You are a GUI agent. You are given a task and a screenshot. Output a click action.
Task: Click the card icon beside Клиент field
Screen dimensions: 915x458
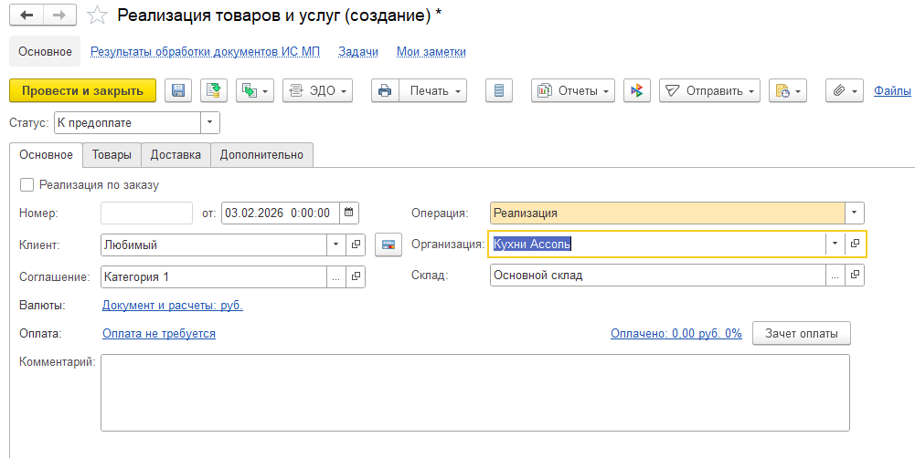[x=388, y=245]
